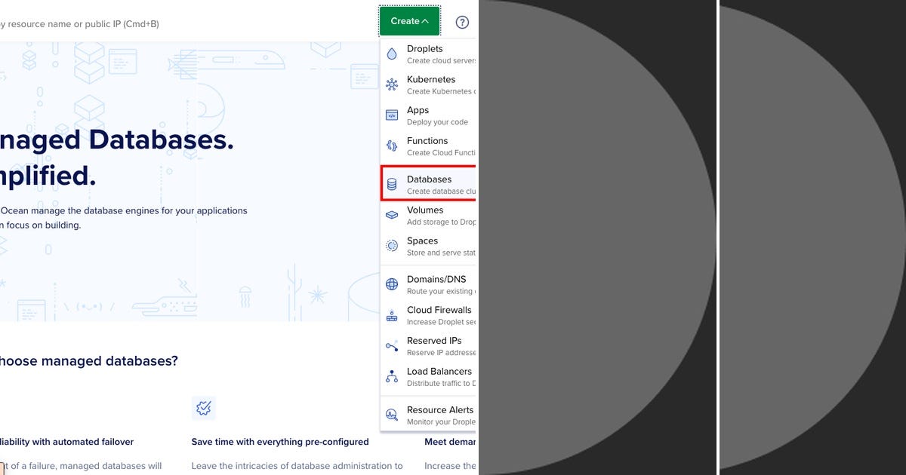Select Kubernetes from the Create menu
Image resolution: width=906 pixels, height=475 pixels.
click(x=430, y=84)
